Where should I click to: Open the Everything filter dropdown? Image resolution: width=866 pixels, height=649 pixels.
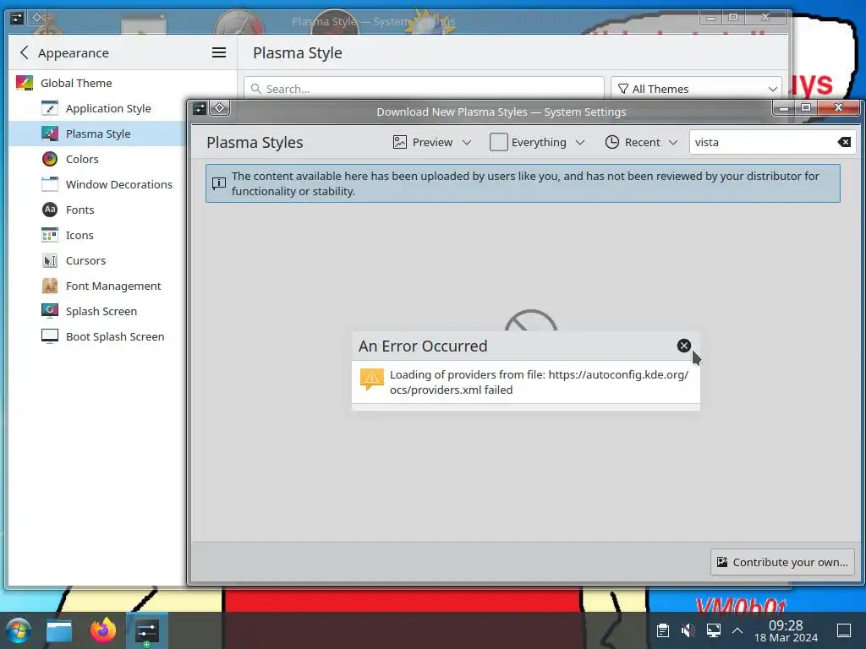[537, 142]
